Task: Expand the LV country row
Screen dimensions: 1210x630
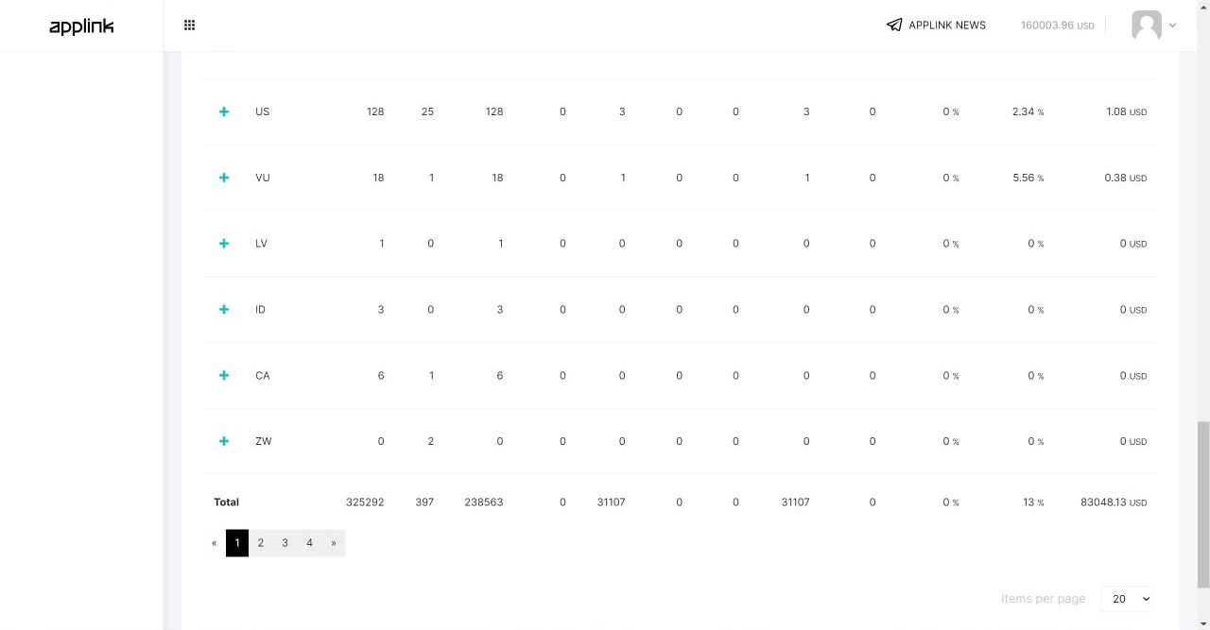Action: click(x=224, y=244)
